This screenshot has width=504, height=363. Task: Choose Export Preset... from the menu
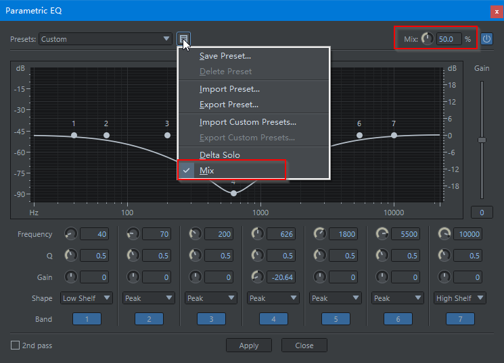pos(254,105)
